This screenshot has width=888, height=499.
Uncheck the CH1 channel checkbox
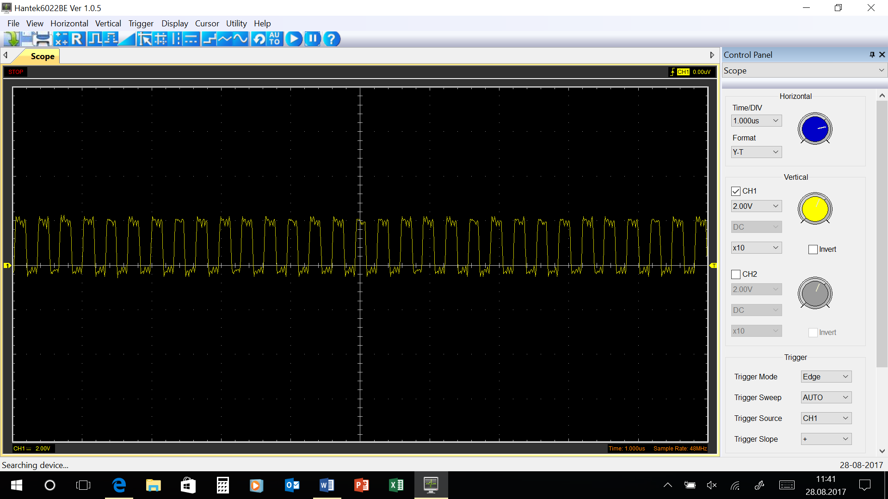tap(736, 191)
